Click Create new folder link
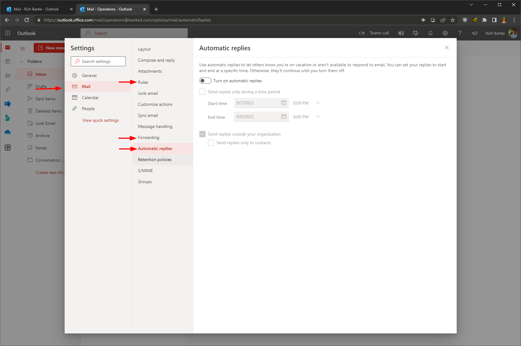 pos(50,172)
